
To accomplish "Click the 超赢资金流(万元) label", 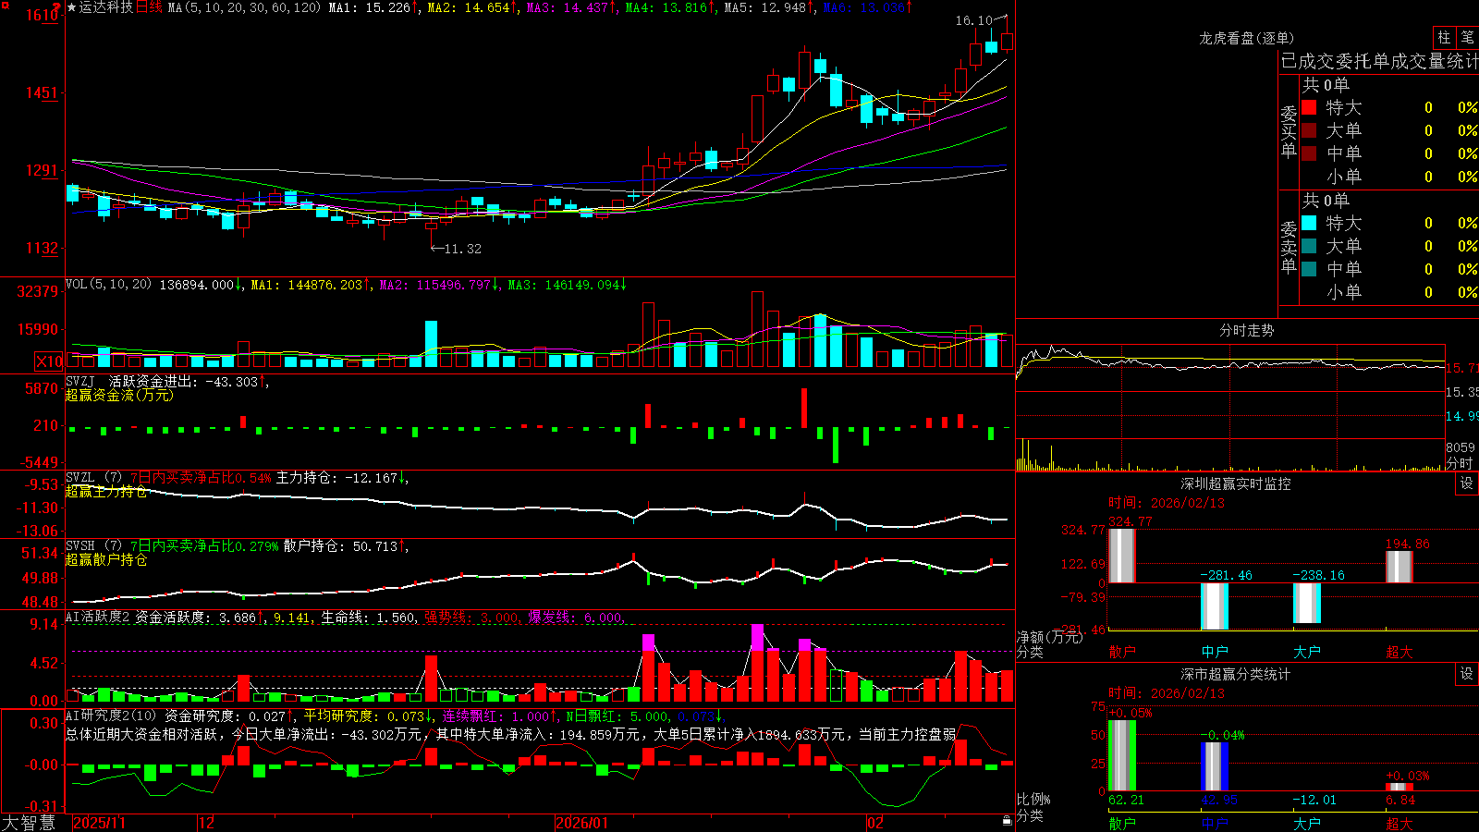I will tap(119, 395).
